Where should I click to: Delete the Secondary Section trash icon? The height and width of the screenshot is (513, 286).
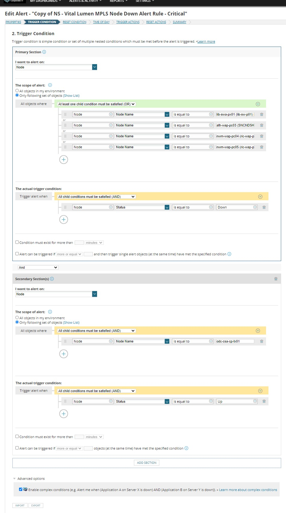[276, 279]
